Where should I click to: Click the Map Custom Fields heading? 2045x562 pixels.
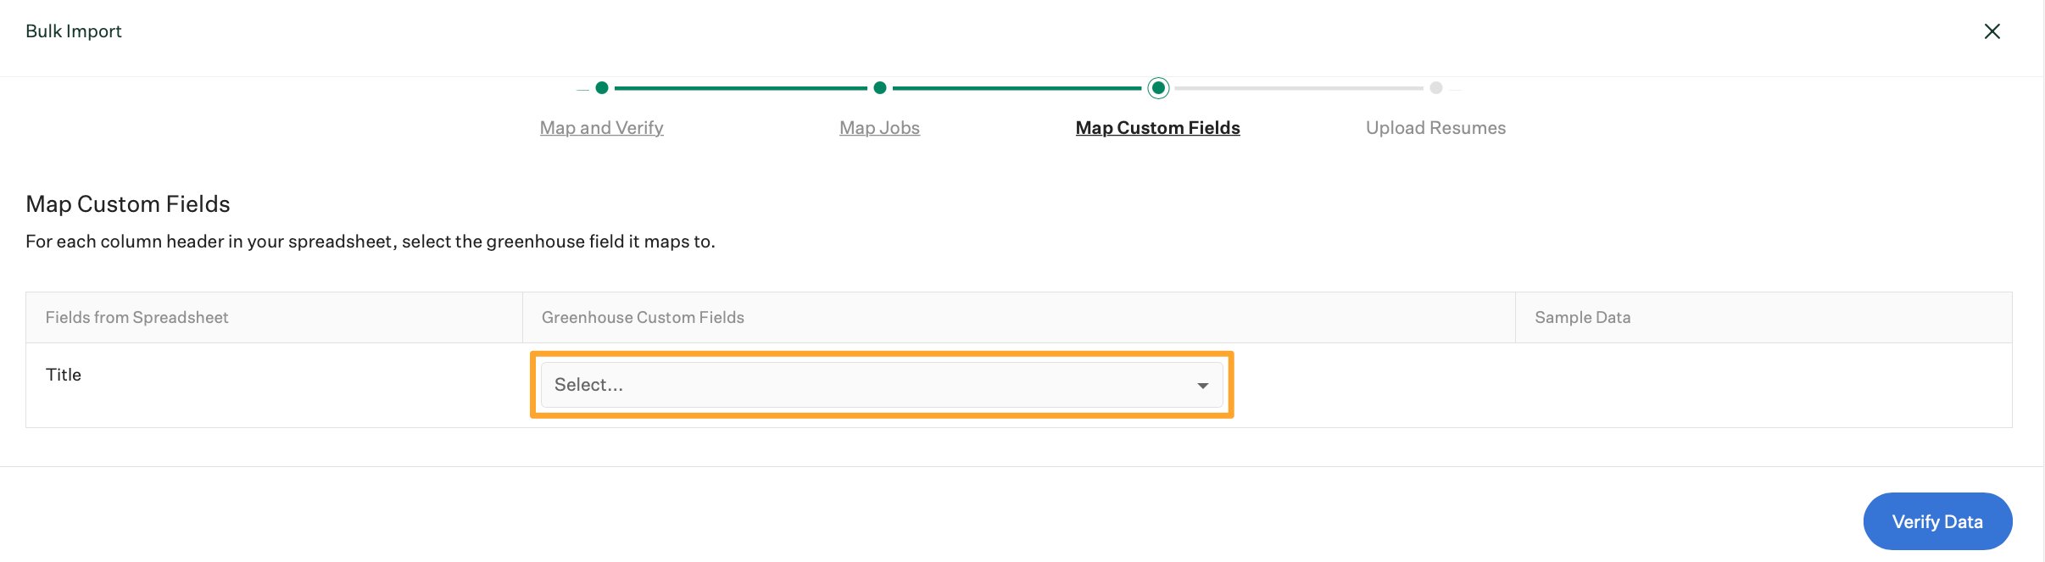pos(128,204)
